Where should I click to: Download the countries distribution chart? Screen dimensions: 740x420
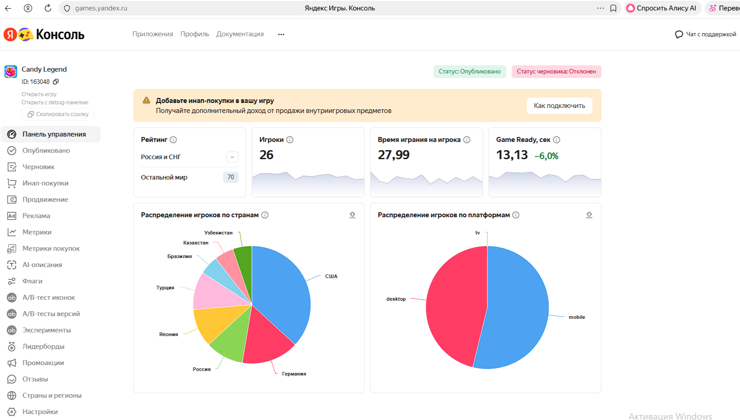[x=352, y=215]
